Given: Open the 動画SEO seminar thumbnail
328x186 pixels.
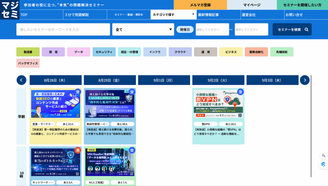Looking at the screenshot, I should pos(56,104).
